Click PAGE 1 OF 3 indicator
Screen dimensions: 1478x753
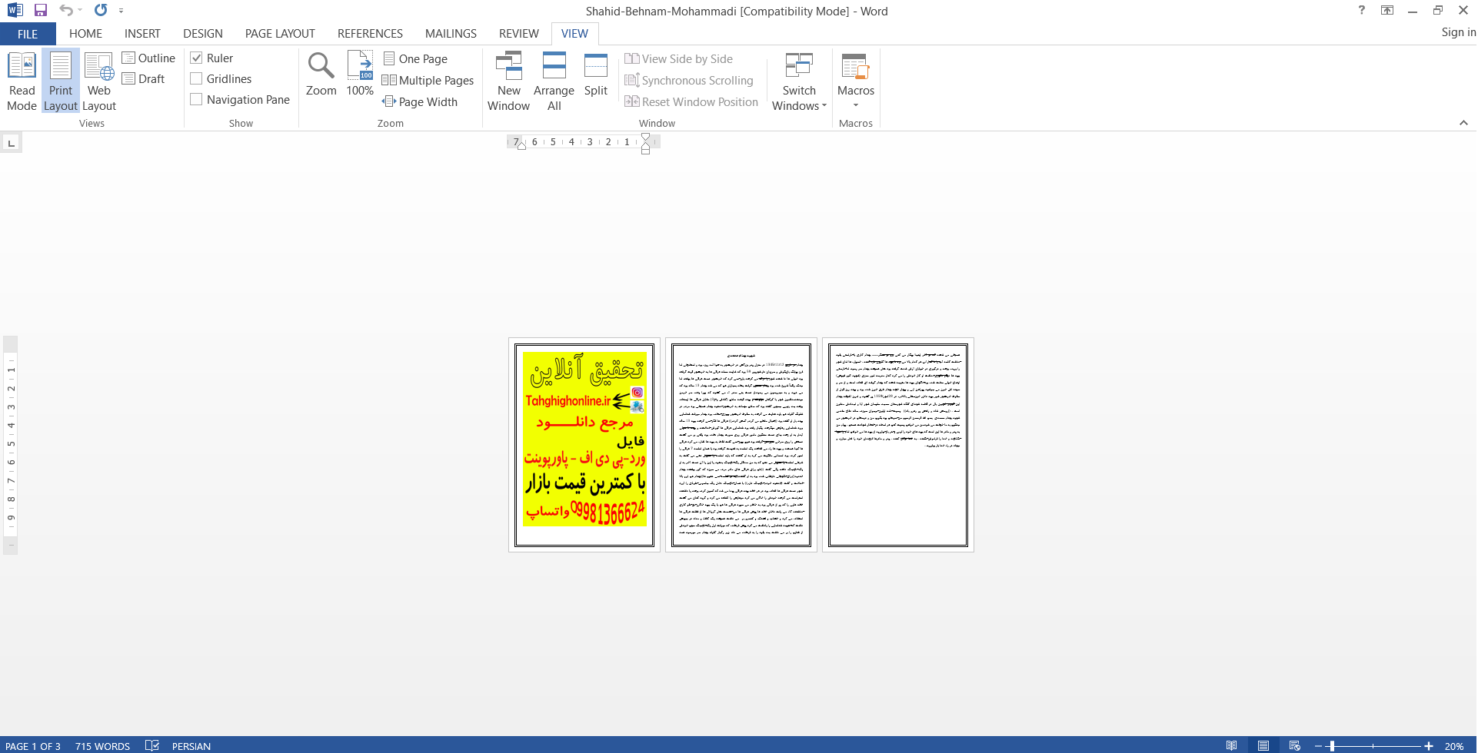(33, 746)
